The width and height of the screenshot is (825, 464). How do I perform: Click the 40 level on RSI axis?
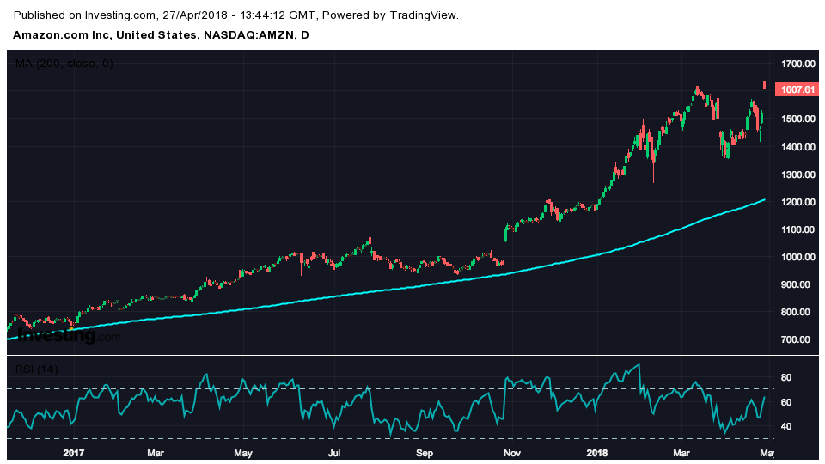(x=785, y=427)
